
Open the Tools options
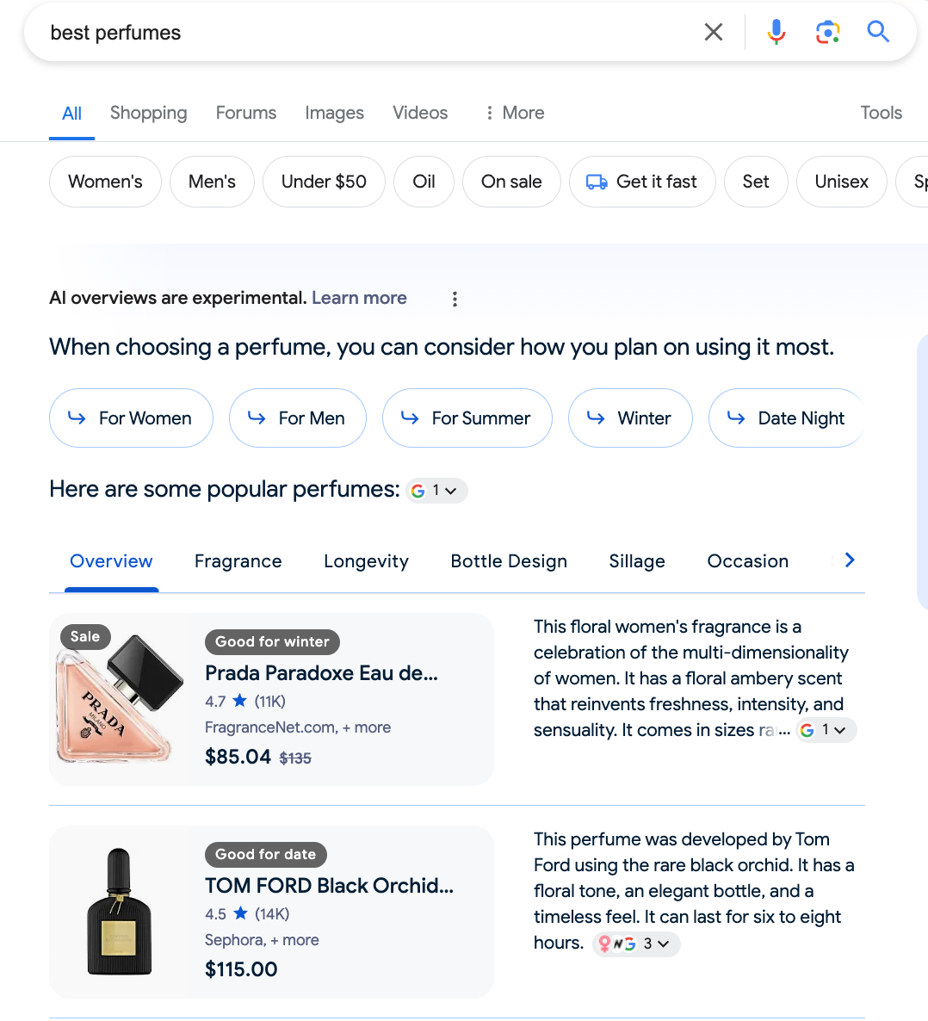tap(882, 113)
